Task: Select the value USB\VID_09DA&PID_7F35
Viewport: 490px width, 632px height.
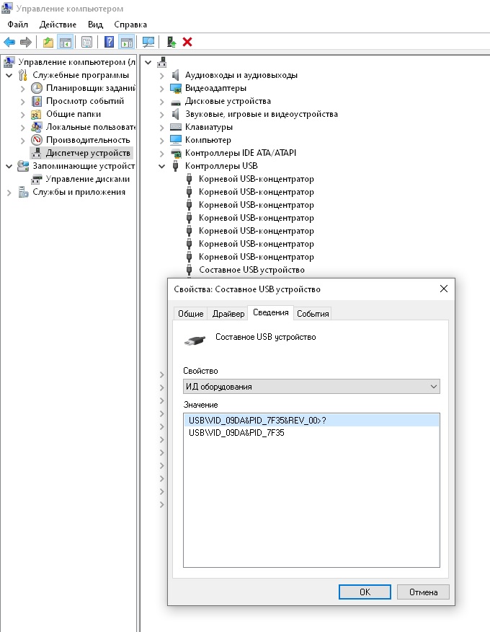Action: pos(236,432)
